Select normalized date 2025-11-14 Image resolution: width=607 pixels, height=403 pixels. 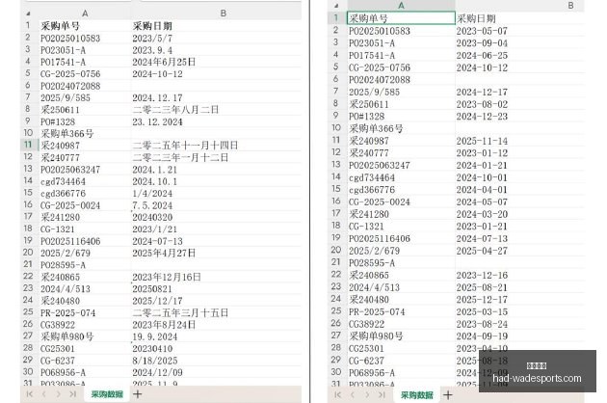coord(482,141)
